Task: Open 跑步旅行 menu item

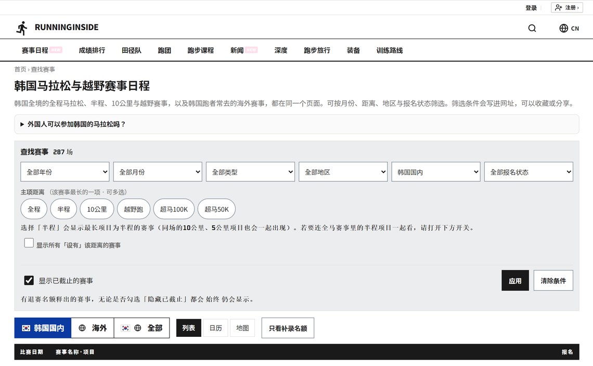Action: click(317, 50)
